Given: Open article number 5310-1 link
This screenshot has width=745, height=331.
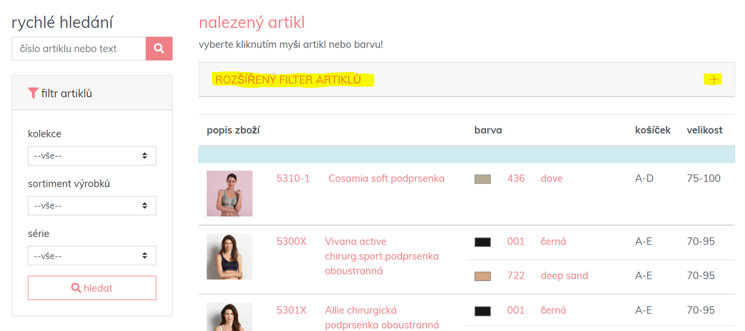Looking at the screenshot, I should [293, 179].
